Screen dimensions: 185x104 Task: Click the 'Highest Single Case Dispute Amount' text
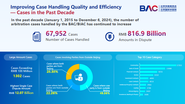click(21, 87)
